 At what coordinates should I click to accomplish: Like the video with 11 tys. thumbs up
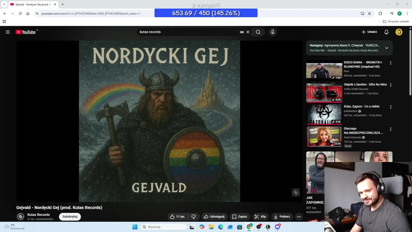(x=177, y=217)
